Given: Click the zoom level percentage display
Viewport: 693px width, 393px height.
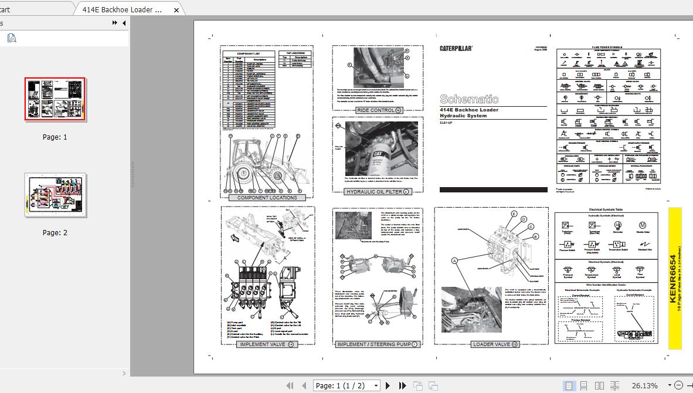Looking at the screenshot, I should (644, 385).
